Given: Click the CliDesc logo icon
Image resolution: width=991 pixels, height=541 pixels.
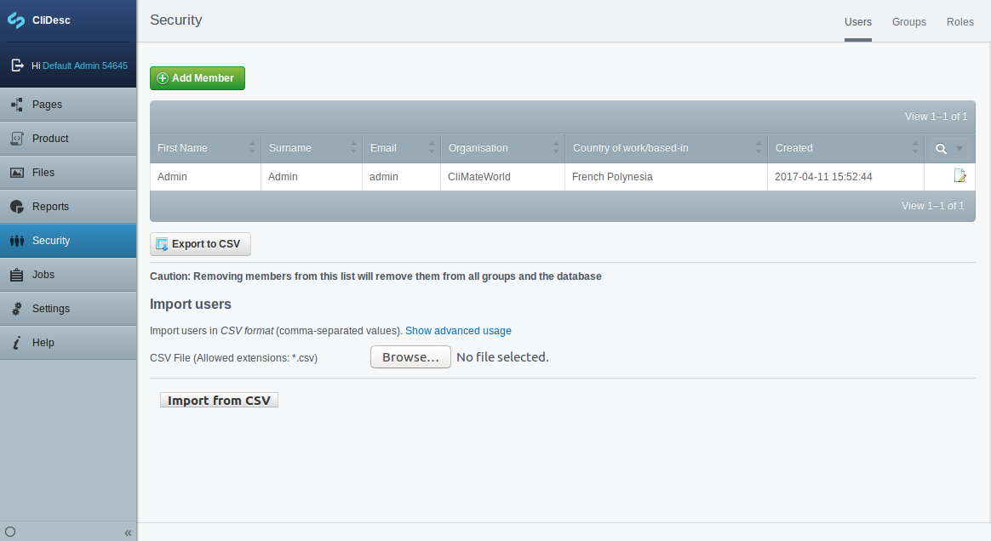Looking at the screenshot, I should (x=16, y=20).
